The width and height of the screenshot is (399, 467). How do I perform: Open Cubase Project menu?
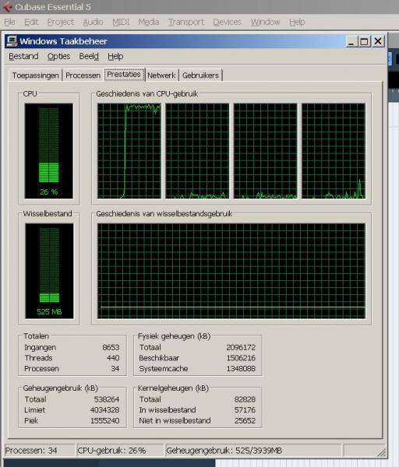click(61, 22)
